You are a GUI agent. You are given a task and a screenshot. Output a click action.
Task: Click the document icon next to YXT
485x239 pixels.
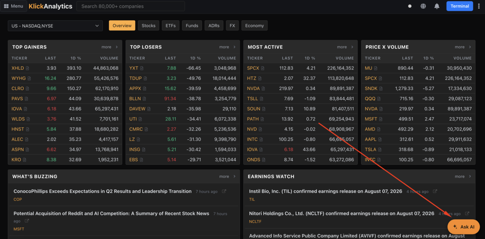point(142,68)
